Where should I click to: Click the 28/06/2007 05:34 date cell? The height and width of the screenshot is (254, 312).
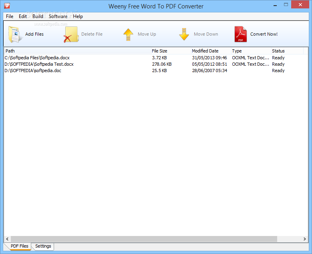pyautogui.click(x=209, y=71)
